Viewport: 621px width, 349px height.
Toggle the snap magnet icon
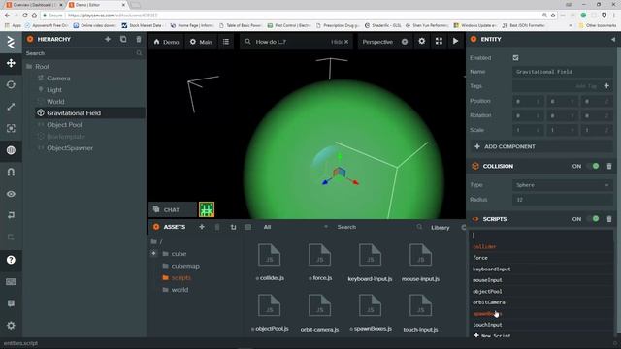(x=11, y=173)
